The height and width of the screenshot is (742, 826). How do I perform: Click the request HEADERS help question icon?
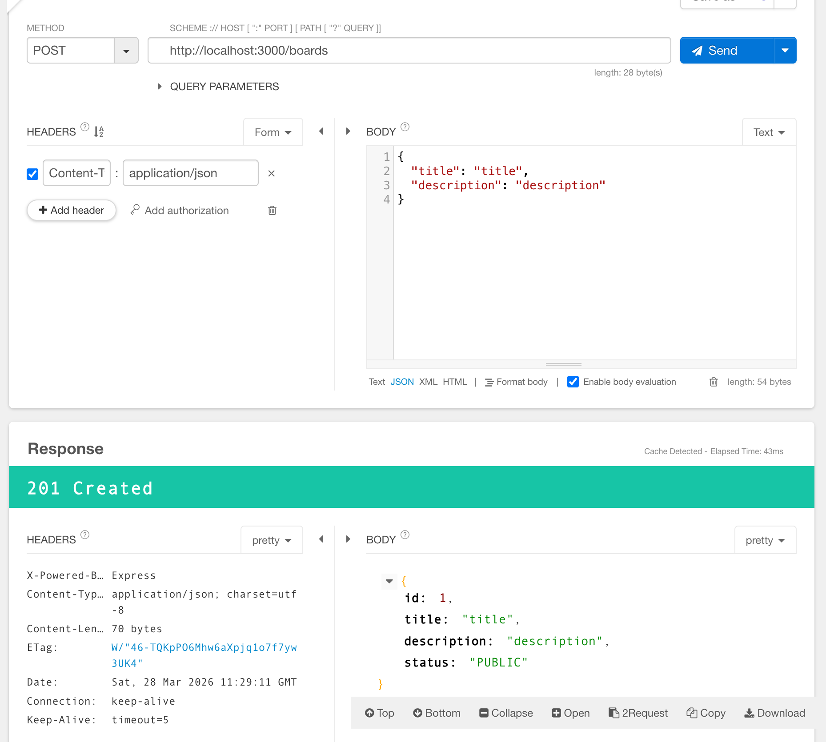[x=85, y=127]
